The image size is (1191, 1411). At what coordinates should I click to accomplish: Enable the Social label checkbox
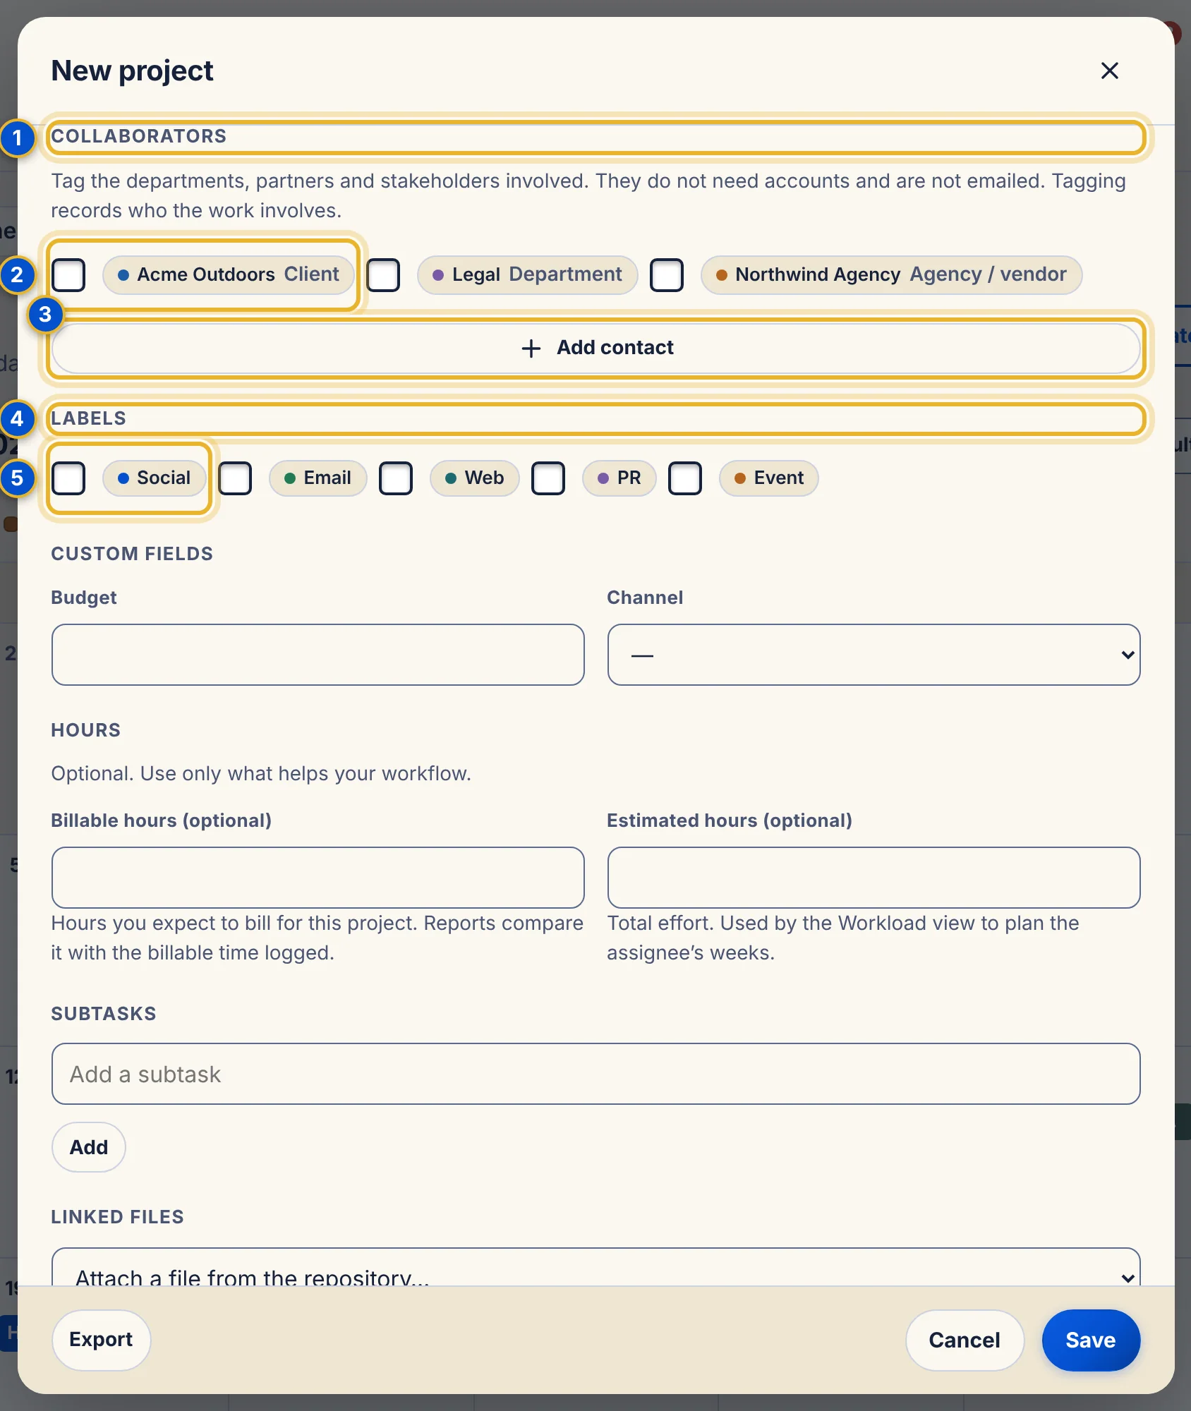tap(69, 478)
